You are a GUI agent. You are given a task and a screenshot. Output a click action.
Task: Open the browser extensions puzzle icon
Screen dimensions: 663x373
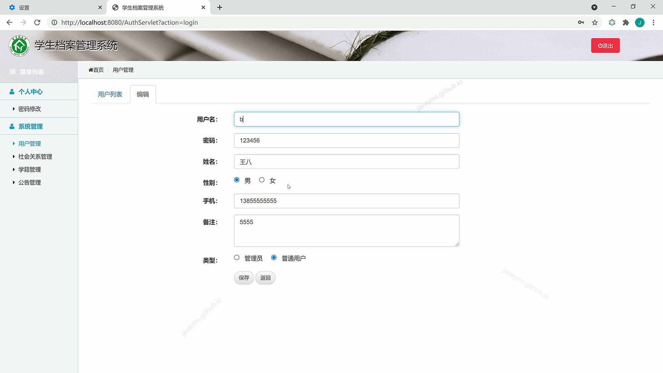[626, 22]
